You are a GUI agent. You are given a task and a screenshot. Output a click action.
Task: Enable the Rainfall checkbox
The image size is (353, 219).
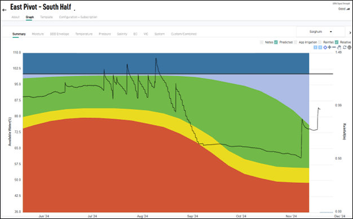[320, 42]
